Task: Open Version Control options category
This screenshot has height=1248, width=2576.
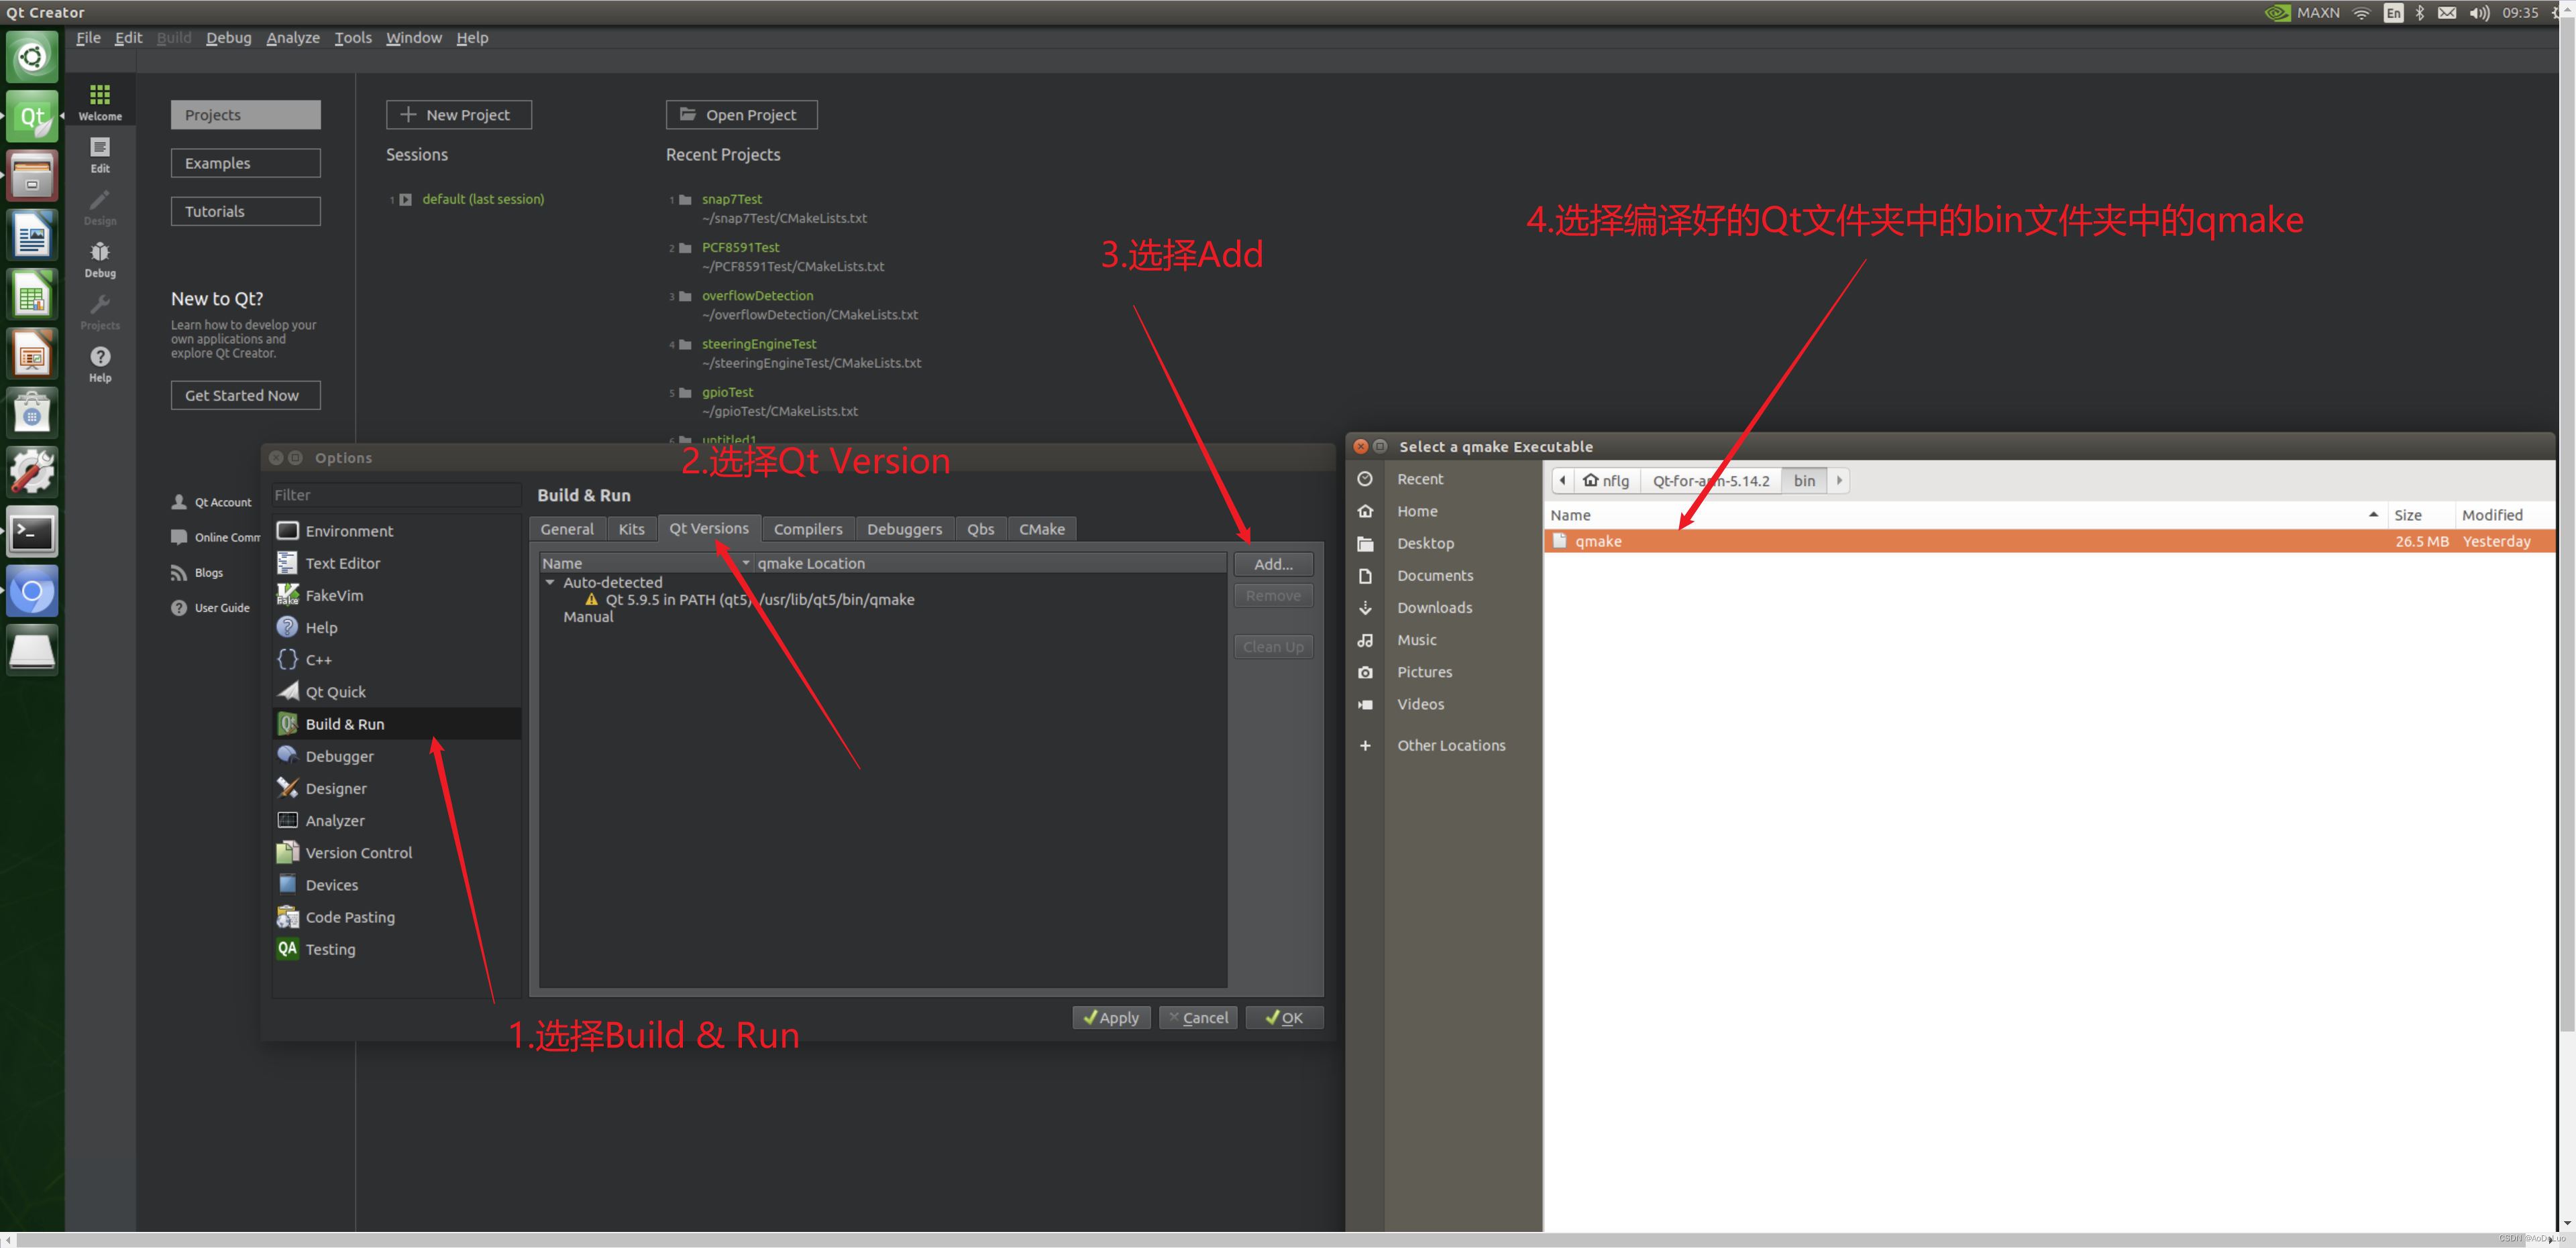Action: tap(396, 853)
